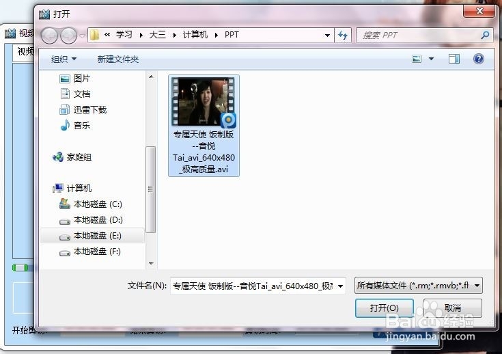The image size is (502, 354).
Task: Select 学习 in the address breadcrumb
Action: (124, 35)
